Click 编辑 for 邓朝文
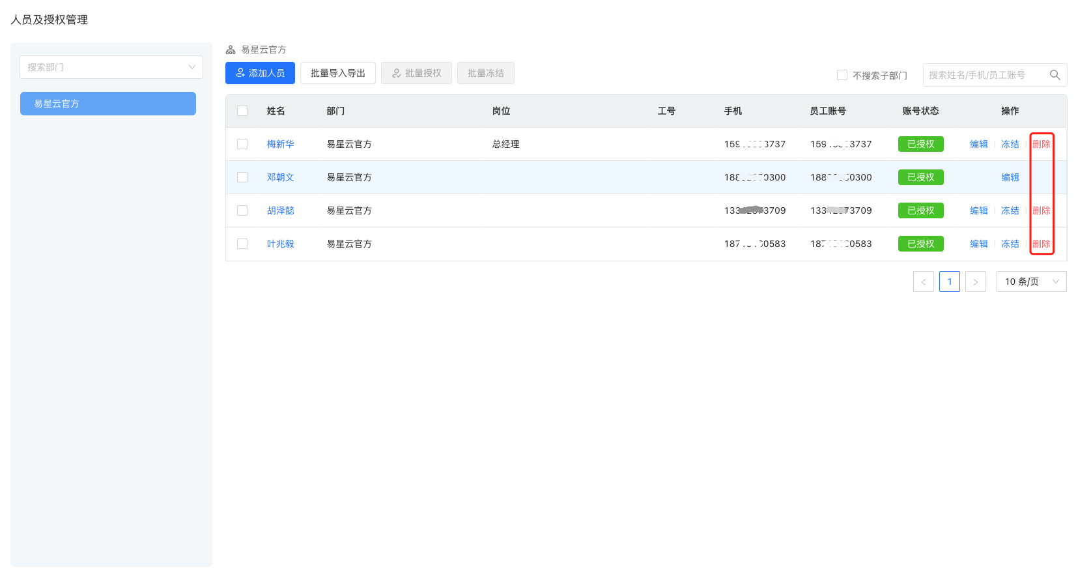This screenshot has height=578, width=1078. (x=1010, y=177)
